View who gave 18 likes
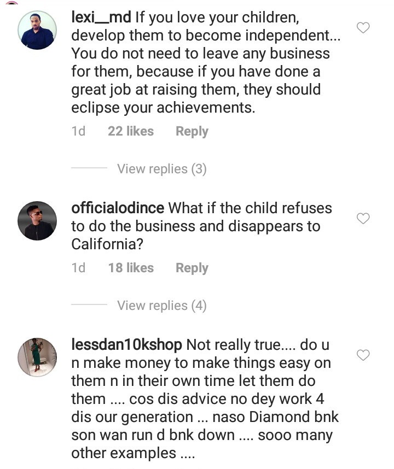Screen dimensions: 394x469 click(131, 268)
